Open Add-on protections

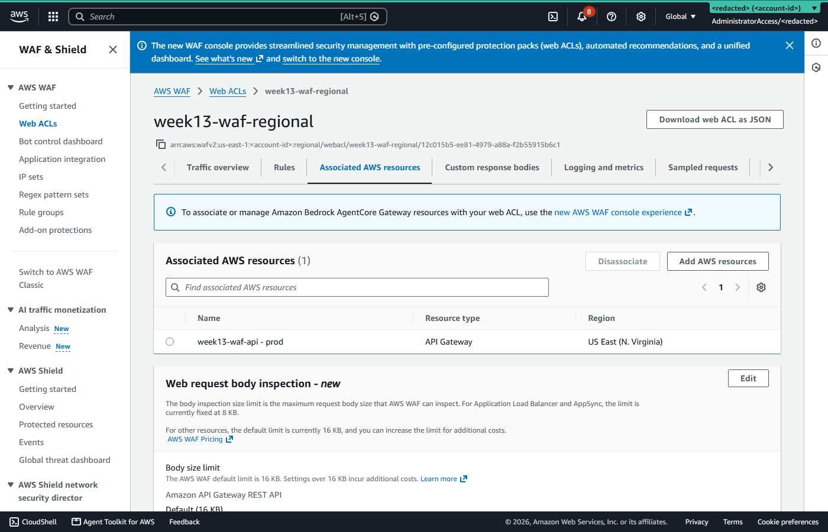click(55, 230)
